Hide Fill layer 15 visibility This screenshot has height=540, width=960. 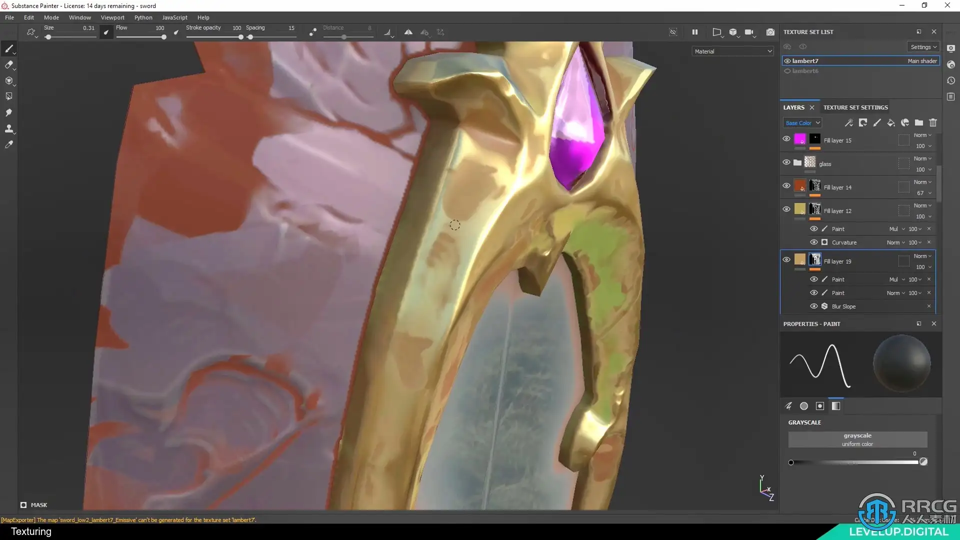[786, 139]
